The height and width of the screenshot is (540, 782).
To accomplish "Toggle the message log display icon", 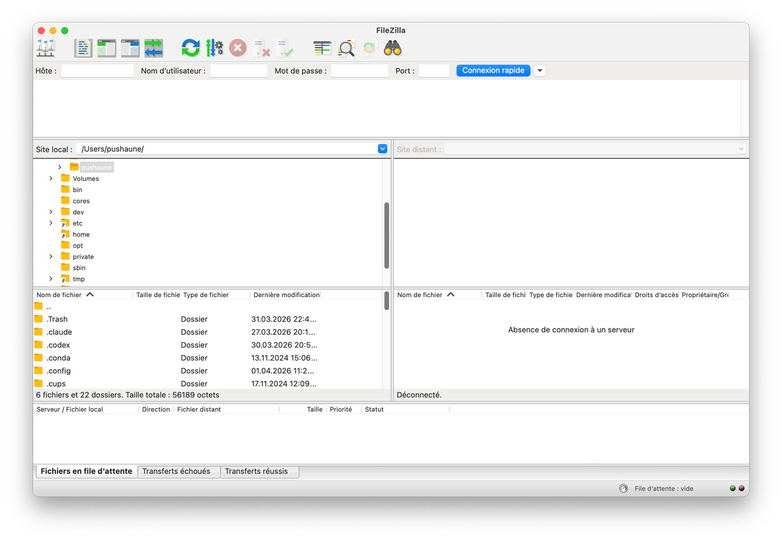I will (83, 48).
